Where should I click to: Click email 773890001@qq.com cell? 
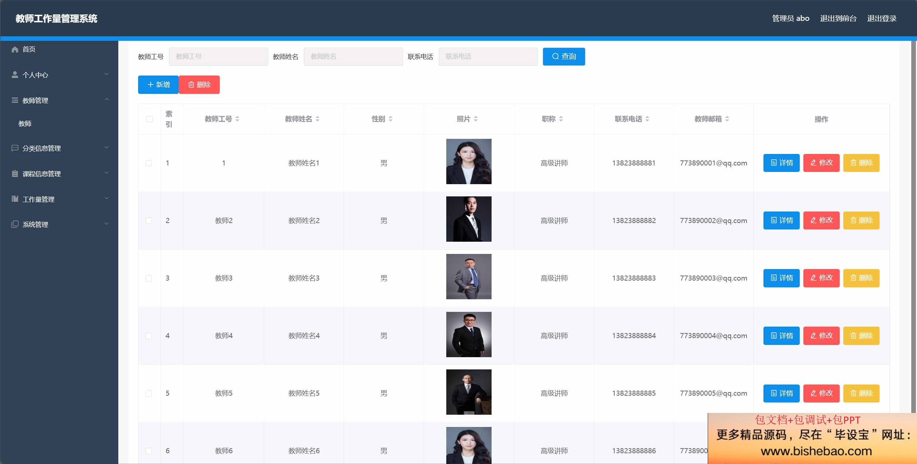pos(713,163)
